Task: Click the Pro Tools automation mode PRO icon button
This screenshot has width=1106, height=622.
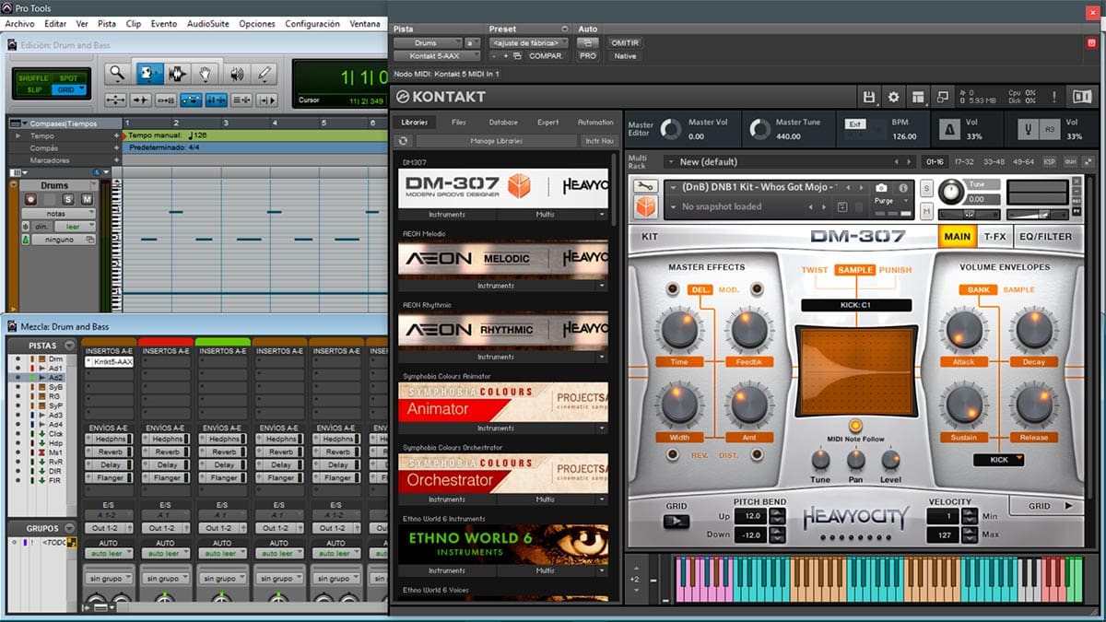Action: point(587,56)
